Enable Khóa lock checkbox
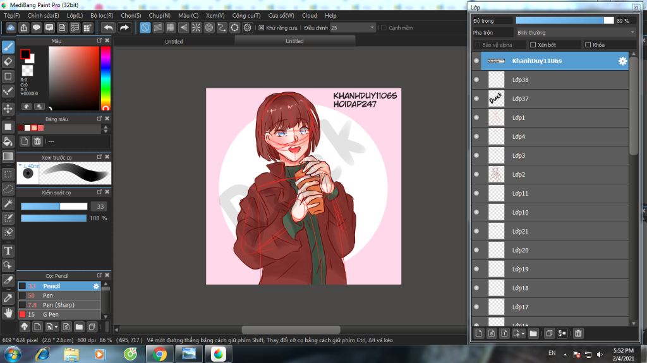 point(588,45)
